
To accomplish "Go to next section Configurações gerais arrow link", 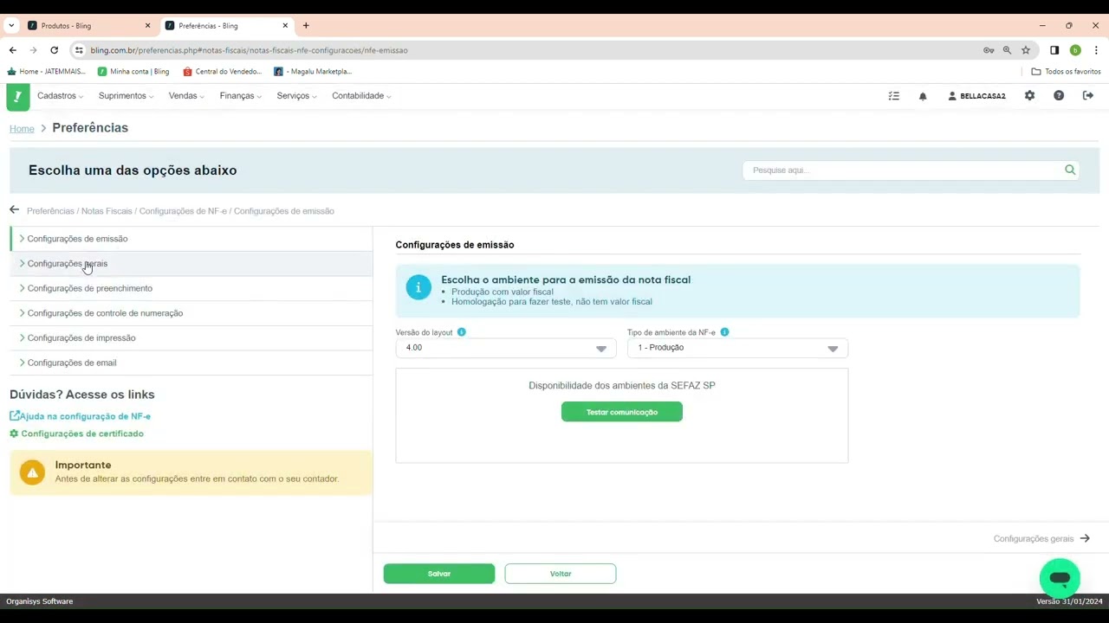I will [x=1041, y=538].
